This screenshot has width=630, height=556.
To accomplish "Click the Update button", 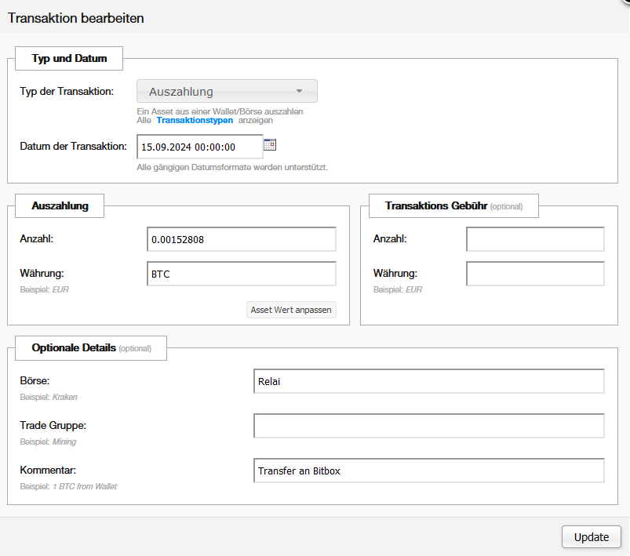I will click(x=592, y=537).
